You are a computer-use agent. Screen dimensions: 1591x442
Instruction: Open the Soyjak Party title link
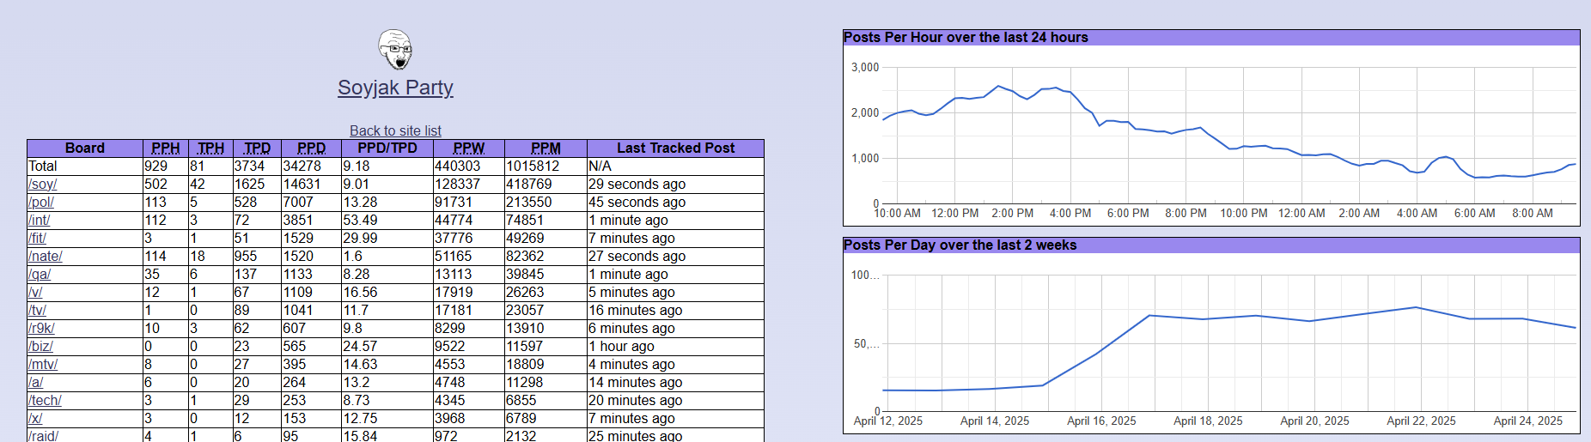coord(395,88)
